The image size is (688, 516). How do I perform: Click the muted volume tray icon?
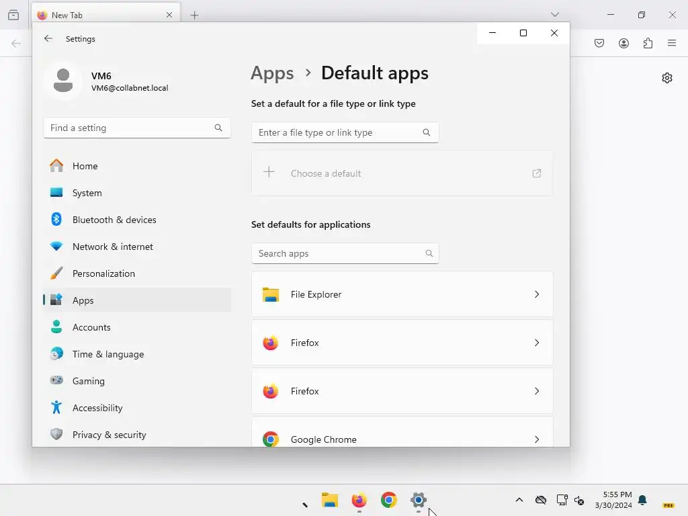point(578,500)
